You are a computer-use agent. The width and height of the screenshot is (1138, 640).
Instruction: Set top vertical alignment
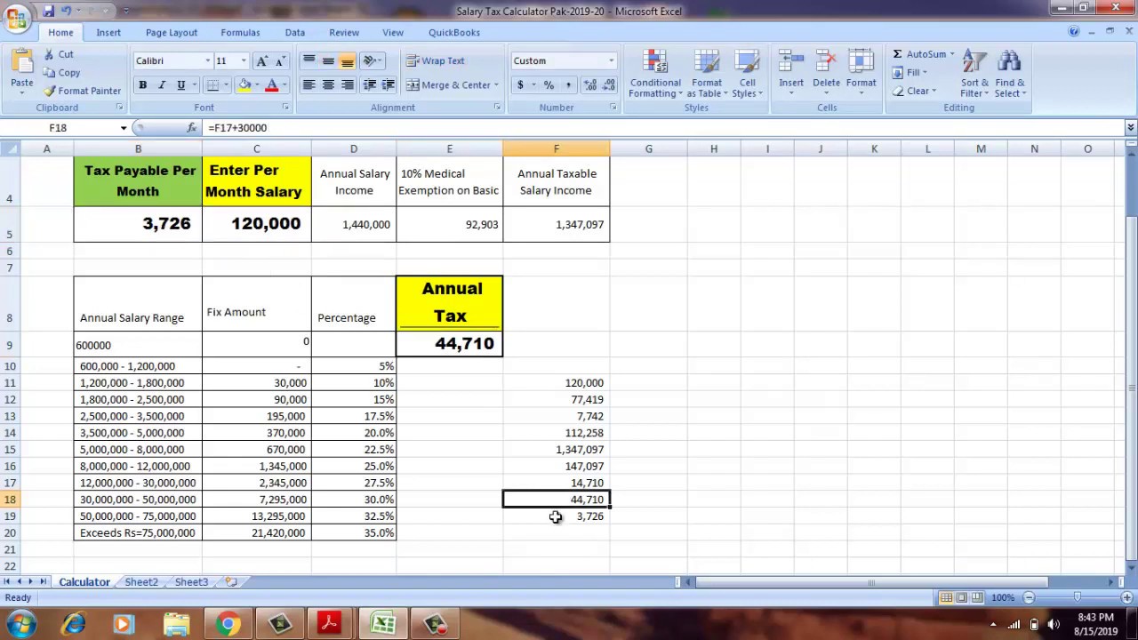[309, 61]
